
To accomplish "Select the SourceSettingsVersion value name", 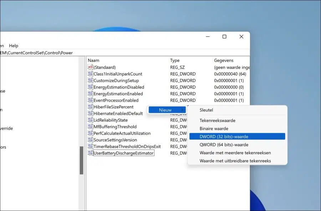I will coord(115,140).
